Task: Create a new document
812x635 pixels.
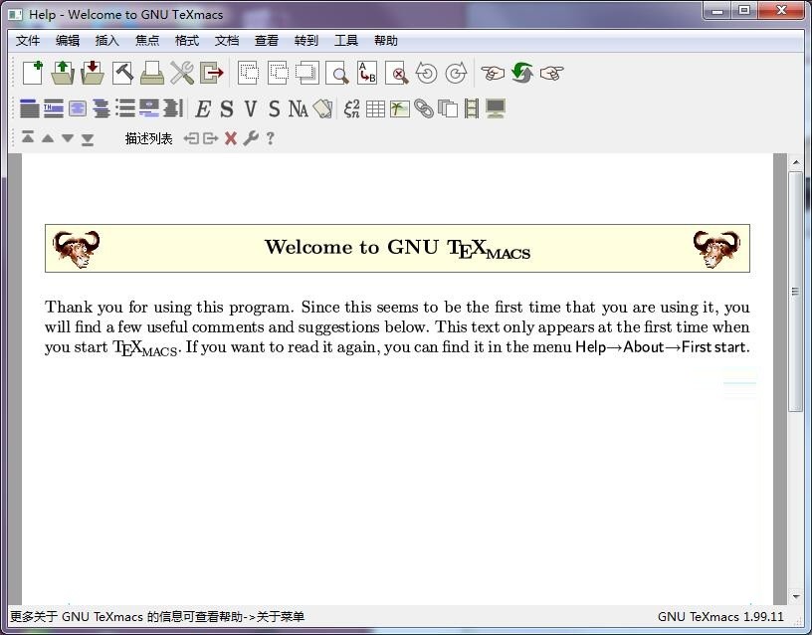Action: 32,72
